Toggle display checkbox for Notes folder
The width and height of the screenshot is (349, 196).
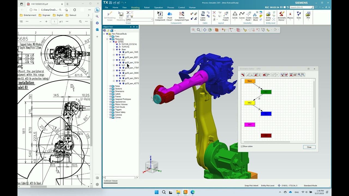(x=110, y=86)
